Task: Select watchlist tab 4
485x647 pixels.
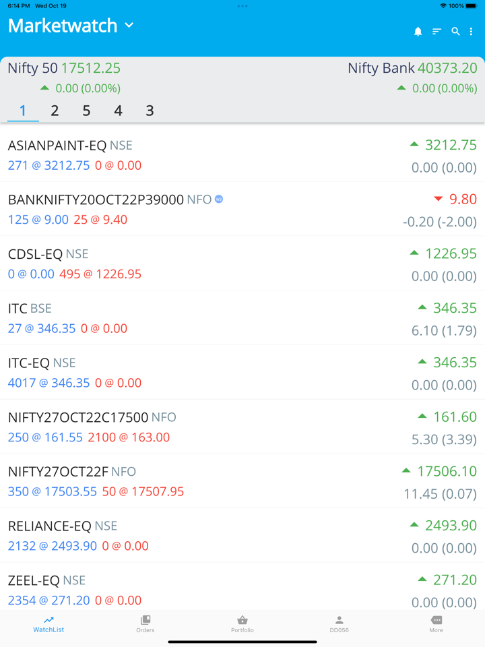Action: 118,111
